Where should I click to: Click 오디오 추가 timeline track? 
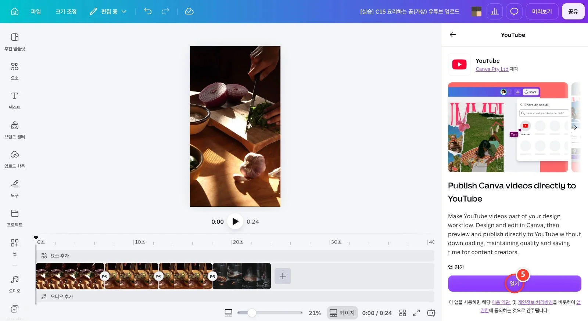click(x=235, y=296)
